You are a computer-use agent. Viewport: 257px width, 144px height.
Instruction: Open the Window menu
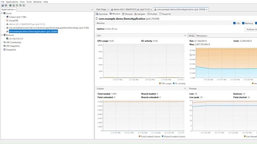coord(37,2)
